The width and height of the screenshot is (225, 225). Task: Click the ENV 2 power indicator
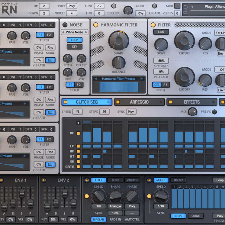(x=44, y=180)
